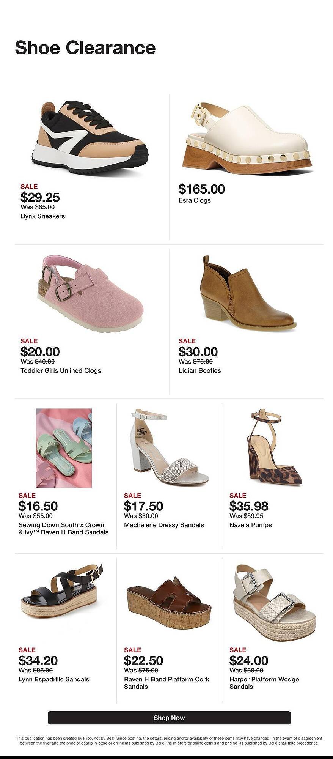Click the Raven H Band Sandals photo
The width and height of the screenshot is (333, 759).
pyautogui.click(x=64, y=448)
